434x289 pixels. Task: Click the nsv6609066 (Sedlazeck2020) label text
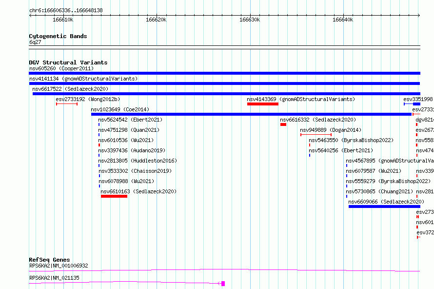pyautogui.click(x=386, y=202)
